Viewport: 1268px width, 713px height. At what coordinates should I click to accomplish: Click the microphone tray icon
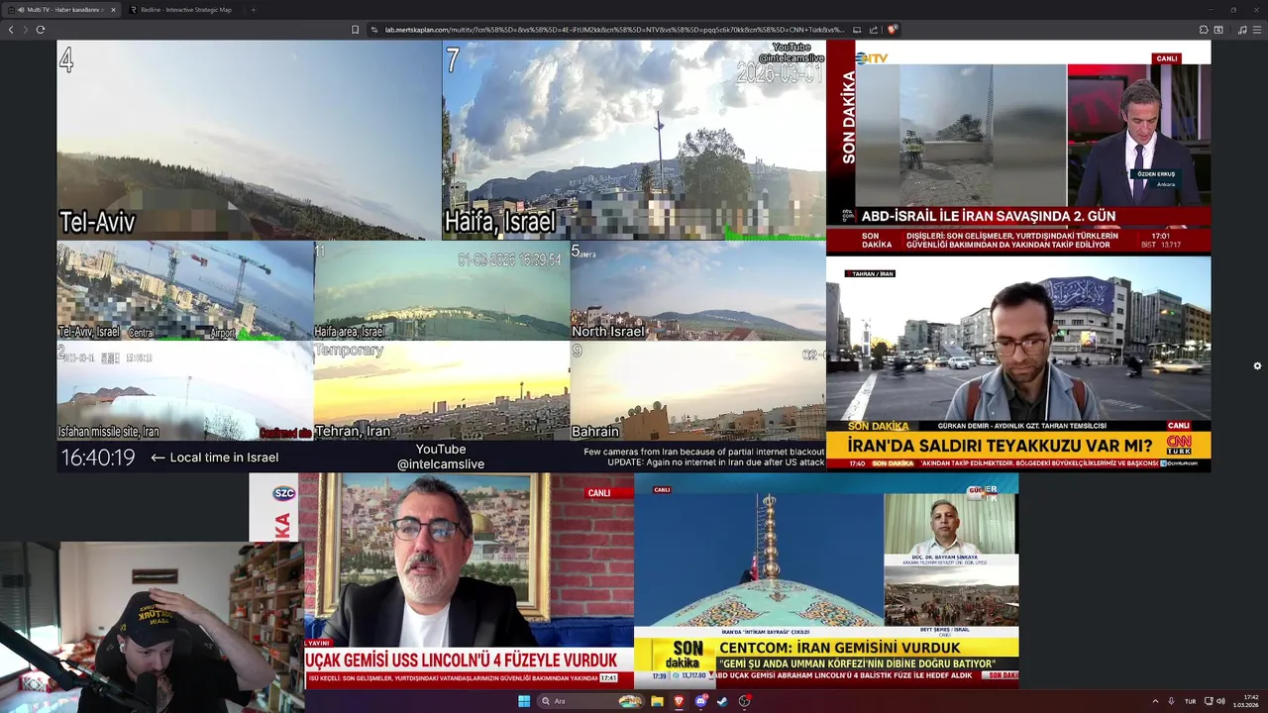click(x=1171, y=701)
